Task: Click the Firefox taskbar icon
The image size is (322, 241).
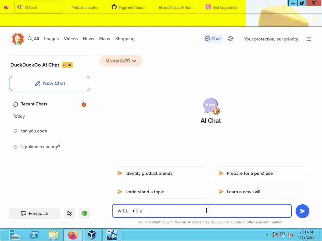Action: 73,235
